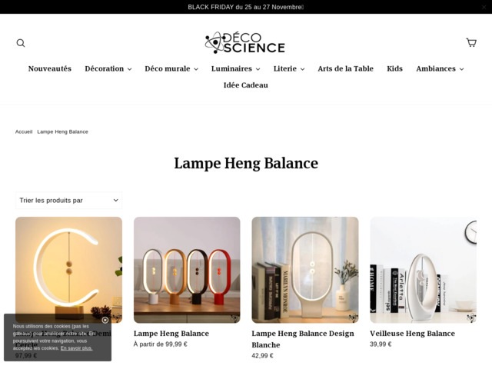Open the Trier les produits par selector
The image size is (492, 369).
[x=68, y=200]
